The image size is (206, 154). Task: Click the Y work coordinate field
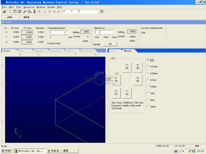point(27,37)
